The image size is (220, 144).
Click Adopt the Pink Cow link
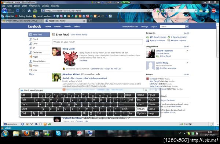click(x=113, y=69)
